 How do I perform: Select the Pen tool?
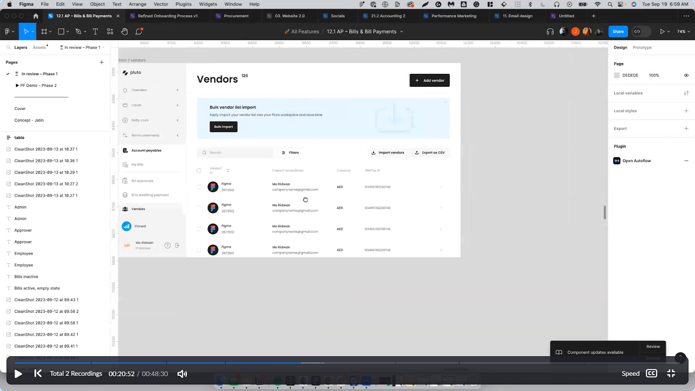click(x=78, y=31)
